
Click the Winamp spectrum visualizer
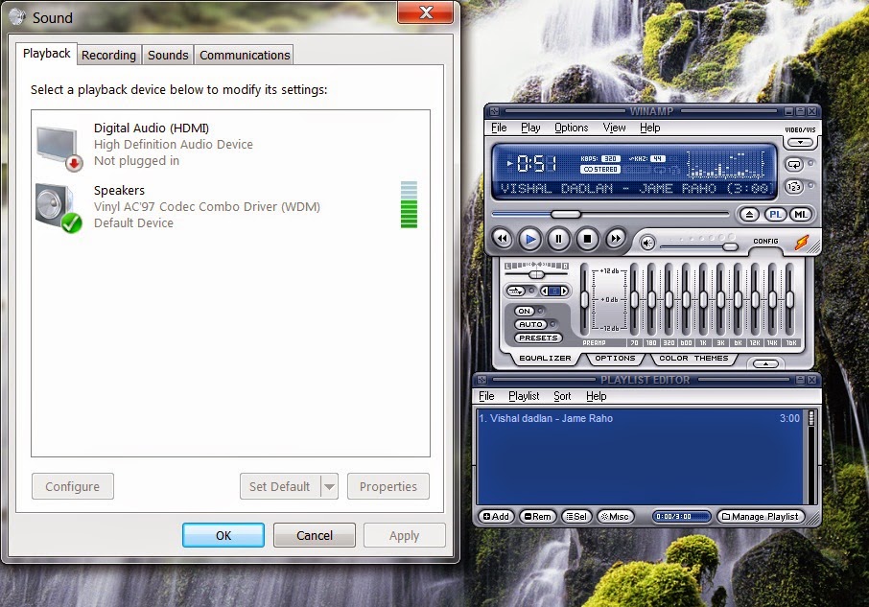pyautogui.click(x=725, y=164)
